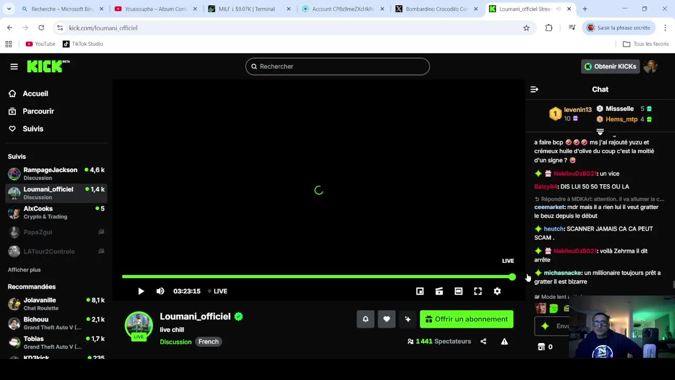Screen dimensions: 675x380
Task: Report stream with warning triangle icon
Action: pyautogui.click(x=505, y=341)
